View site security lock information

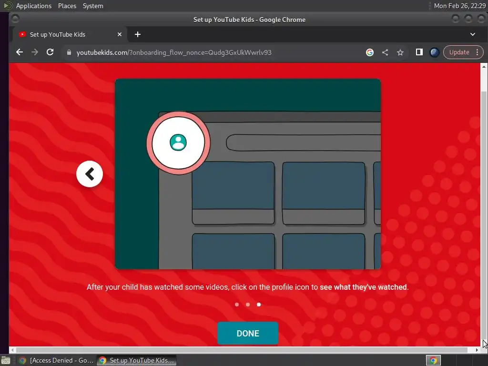pyautogui.click(x=69, y=52)
